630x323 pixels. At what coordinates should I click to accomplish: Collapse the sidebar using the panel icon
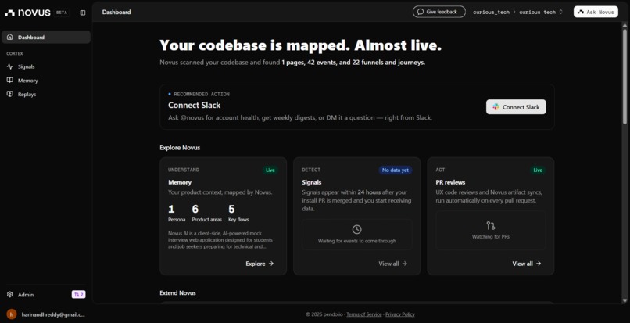click(x=83, y=13)
